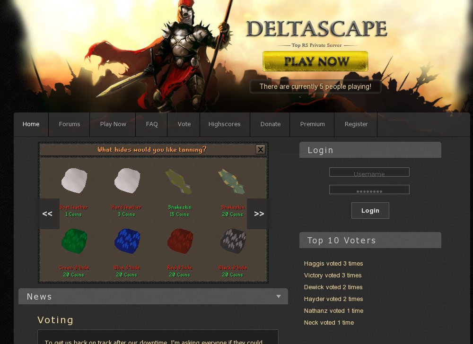Open the Forums menu item
Screen dimensions: 473x344
70,124
